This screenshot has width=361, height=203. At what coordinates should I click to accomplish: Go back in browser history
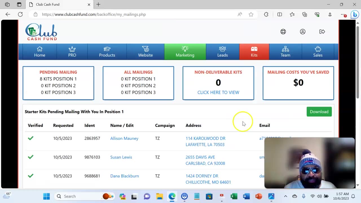point(8,14)
